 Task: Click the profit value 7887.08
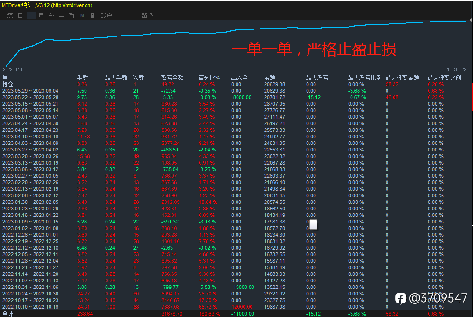point(171,307)
